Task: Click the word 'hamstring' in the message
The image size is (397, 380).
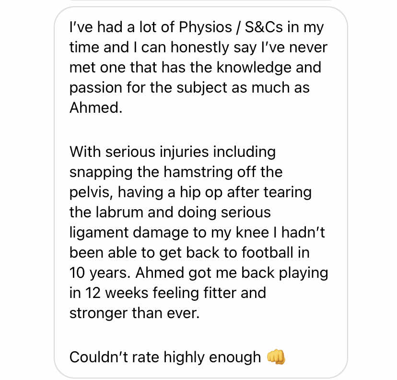Action: [x=198, y=172]
